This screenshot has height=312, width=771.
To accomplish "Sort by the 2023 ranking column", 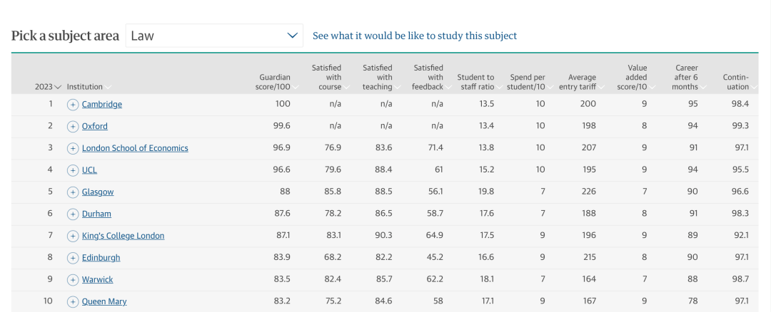I will pos(48,87).
